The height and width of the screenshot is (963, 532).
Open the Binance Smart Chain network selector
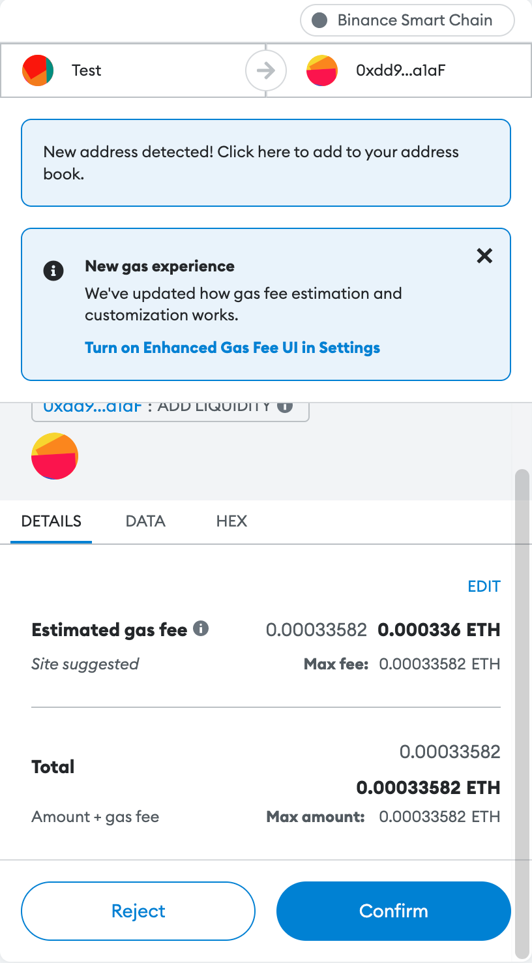[407, 20]
